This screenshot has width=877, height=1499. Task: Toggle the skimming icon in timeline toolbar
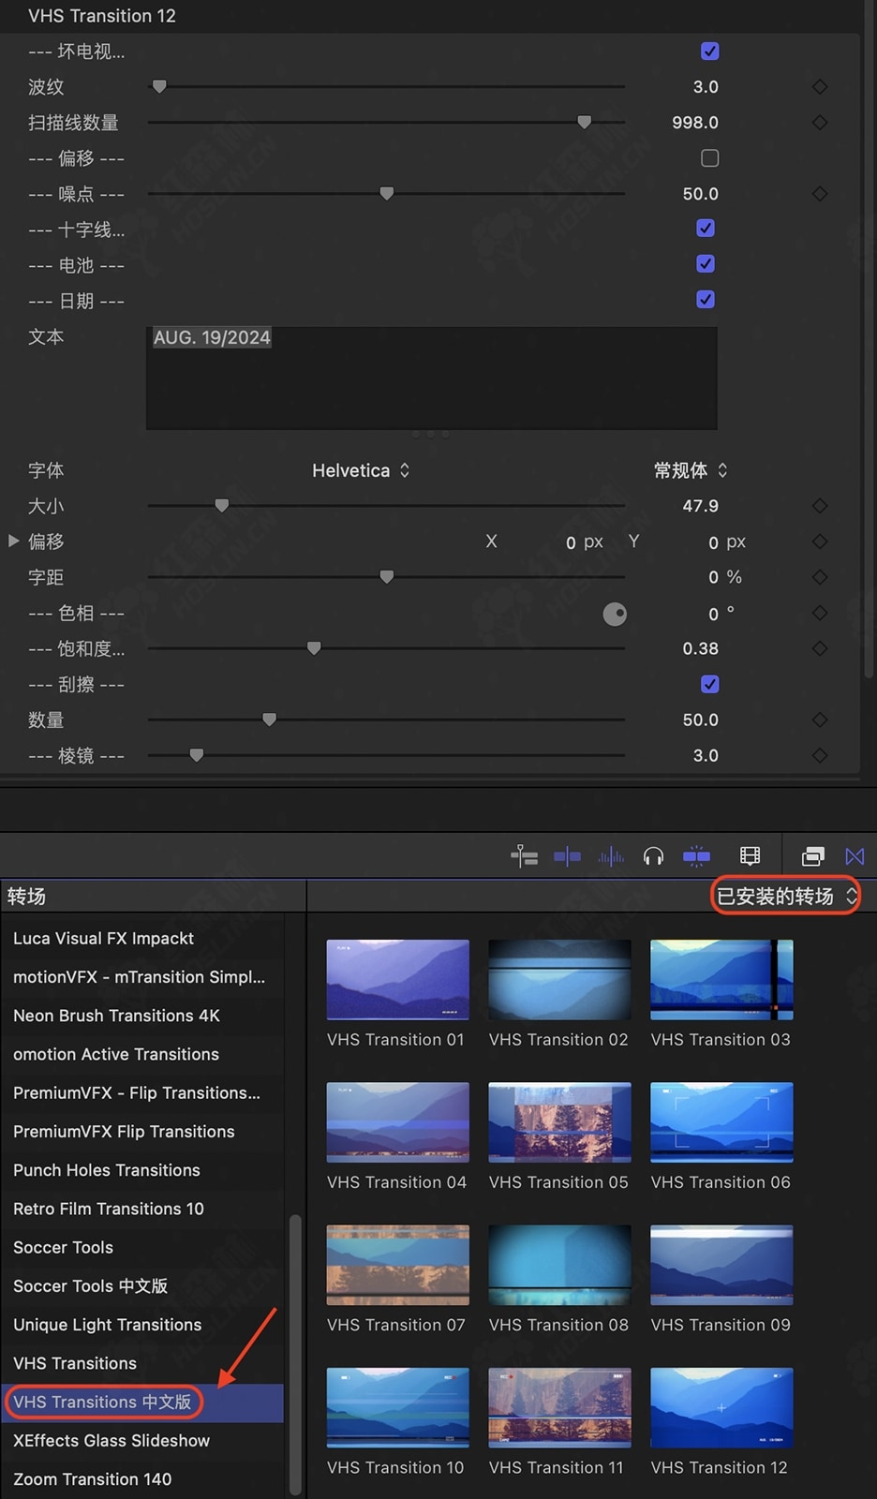(567, 855)
